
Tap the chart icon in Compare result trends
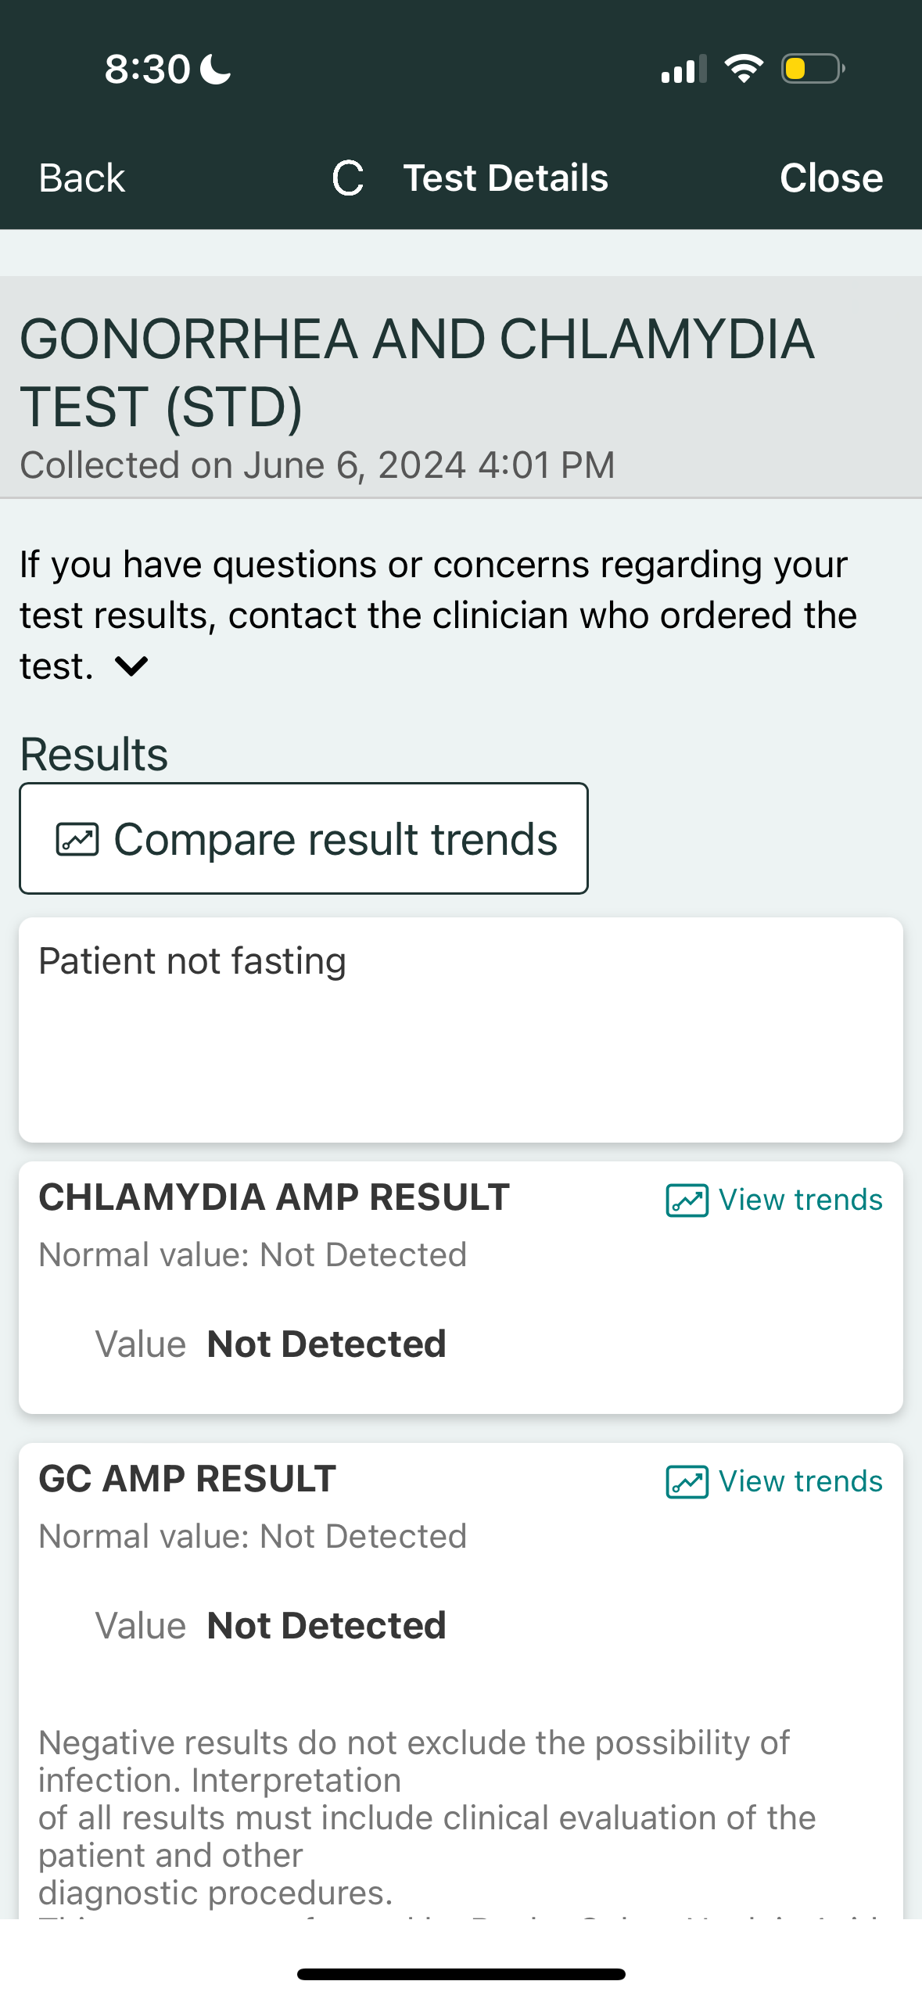pyautogui.click(x=77, y=840)
